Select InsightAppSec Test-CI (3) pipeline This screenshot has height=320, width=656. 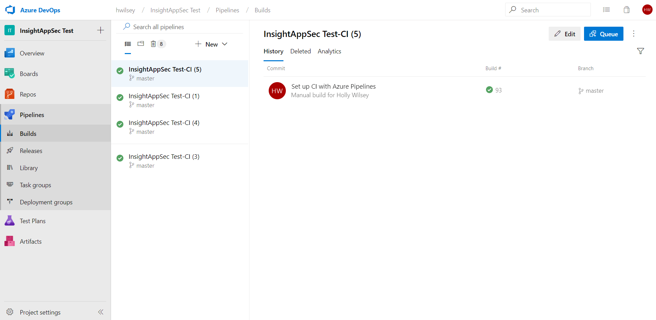[164, 157]
